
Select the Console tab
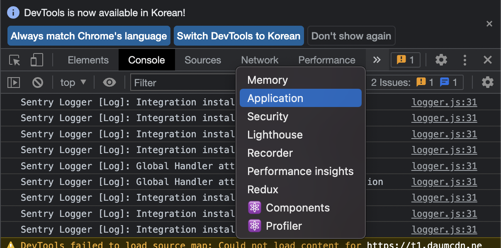[x=146, y=60]
